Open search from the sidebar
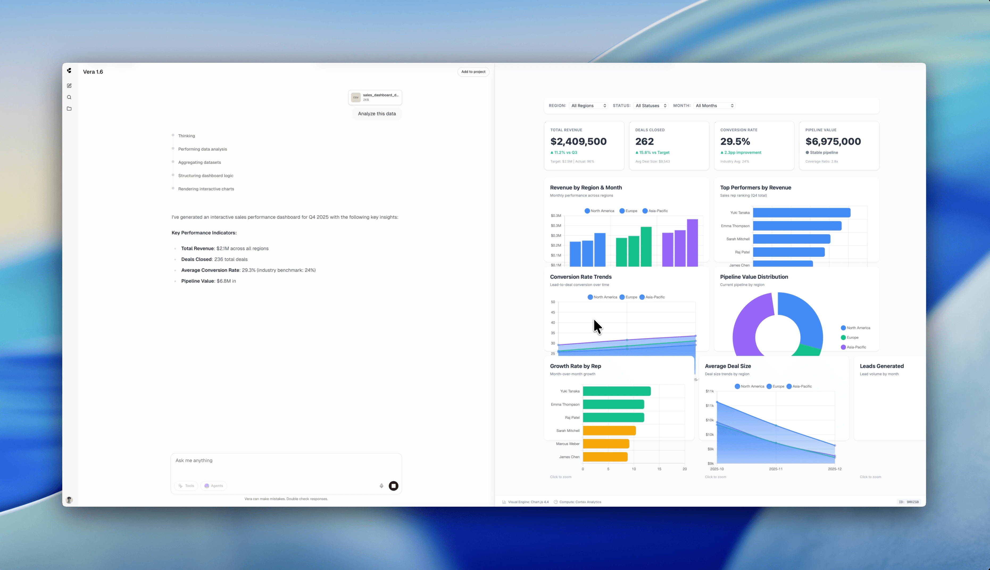 pos(69,97)
